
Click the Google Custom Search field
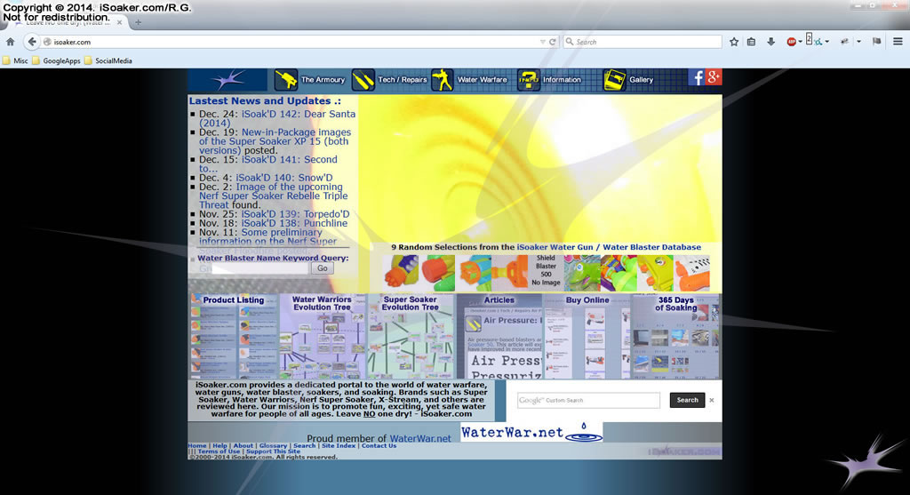[x=588, y=401]
